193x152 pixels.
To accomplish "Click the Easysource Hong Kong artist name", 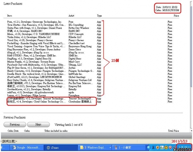I will point(80,46).
